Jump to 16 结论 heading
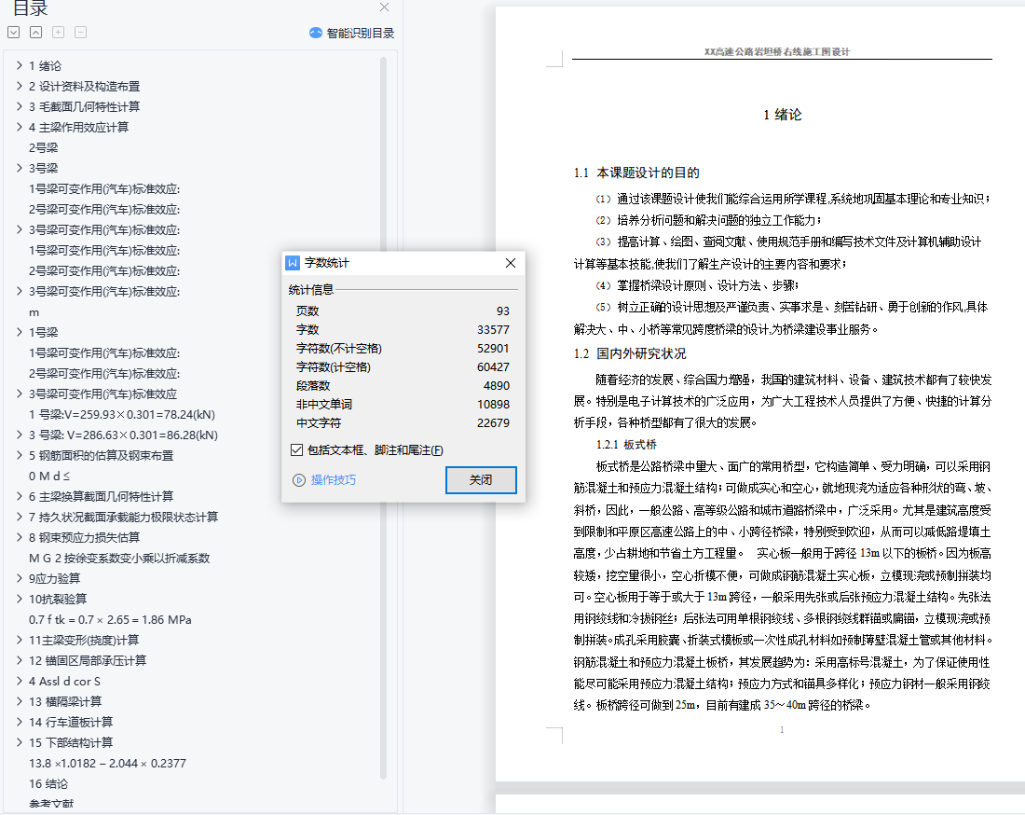1025x815 pixels. (x=48, y=783)
